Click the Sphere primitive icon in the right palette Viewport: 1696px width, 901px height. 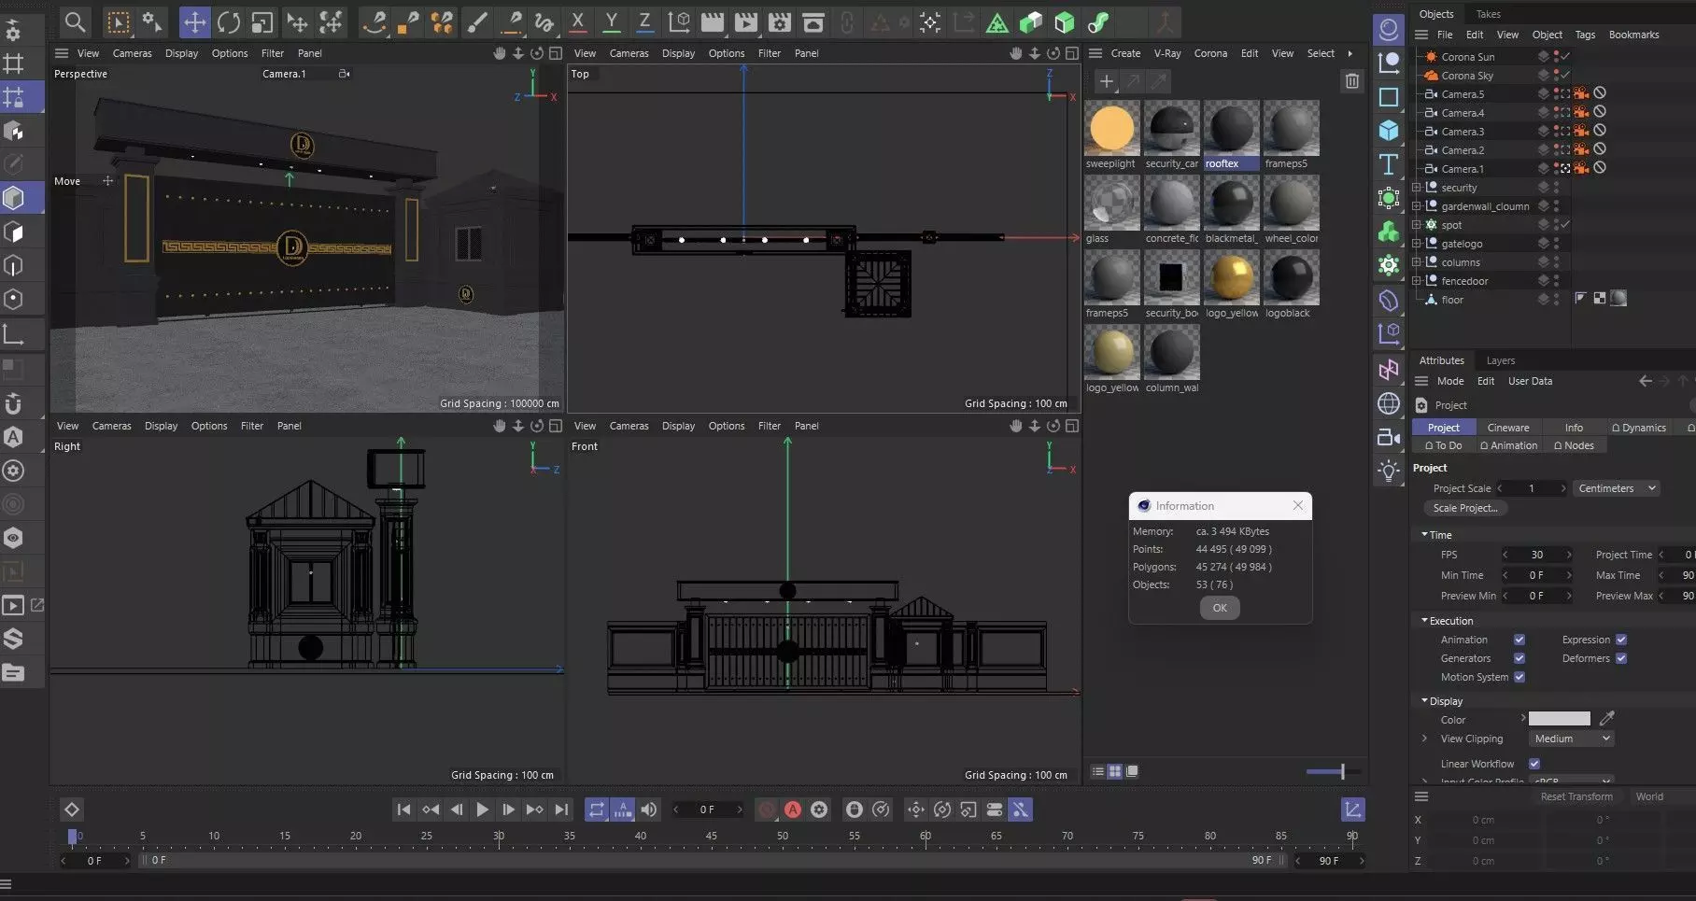[1389, 29]
